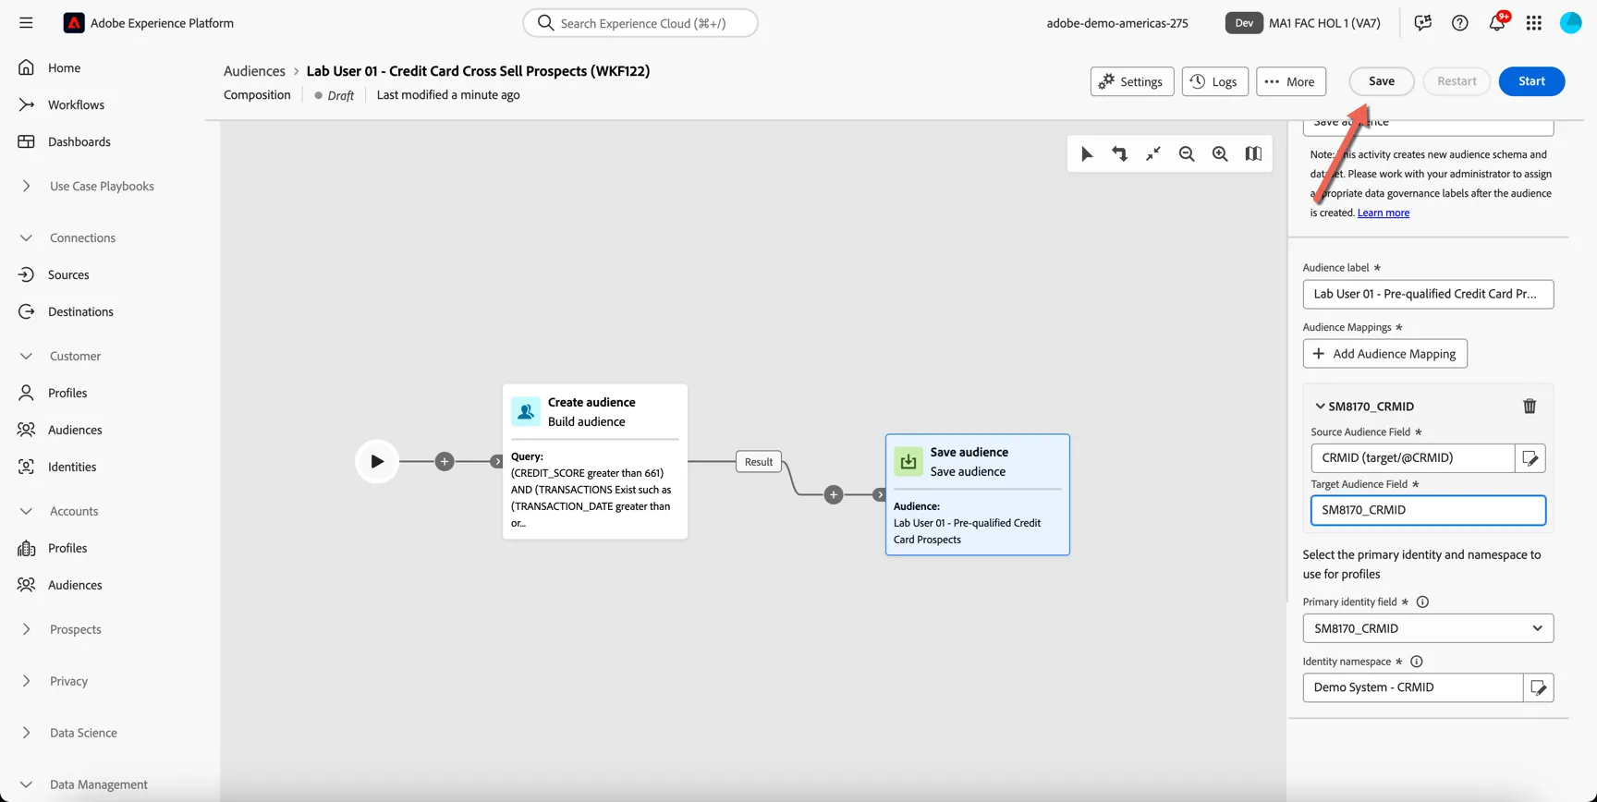Click the Save button
The height and width of the screenshot is (802, 1597).
1382,81
